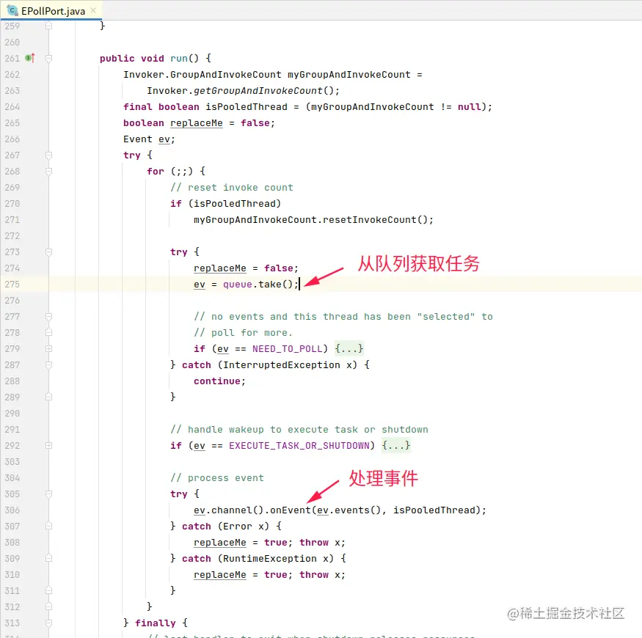The width and height of the screenshot is (642, 638).
Task: Click 'Event' type name on line 266
Action: (x=138, y=139)
